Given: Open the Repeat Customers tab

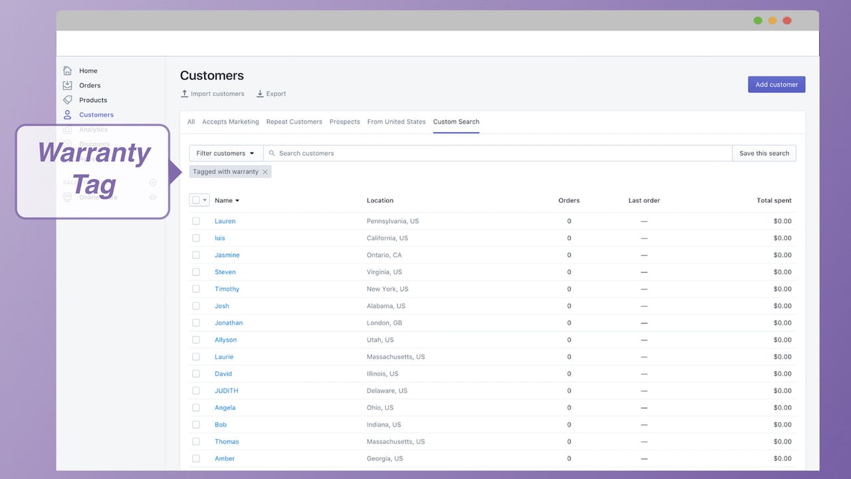Looking at the screenshot, I should coord(294,122).
